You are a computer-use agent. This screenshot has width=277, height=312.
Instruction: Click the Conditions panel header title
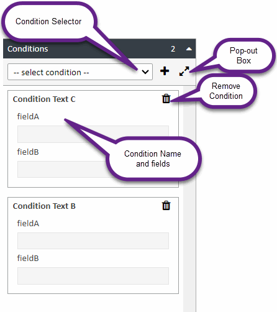click(x=28, y=49)
